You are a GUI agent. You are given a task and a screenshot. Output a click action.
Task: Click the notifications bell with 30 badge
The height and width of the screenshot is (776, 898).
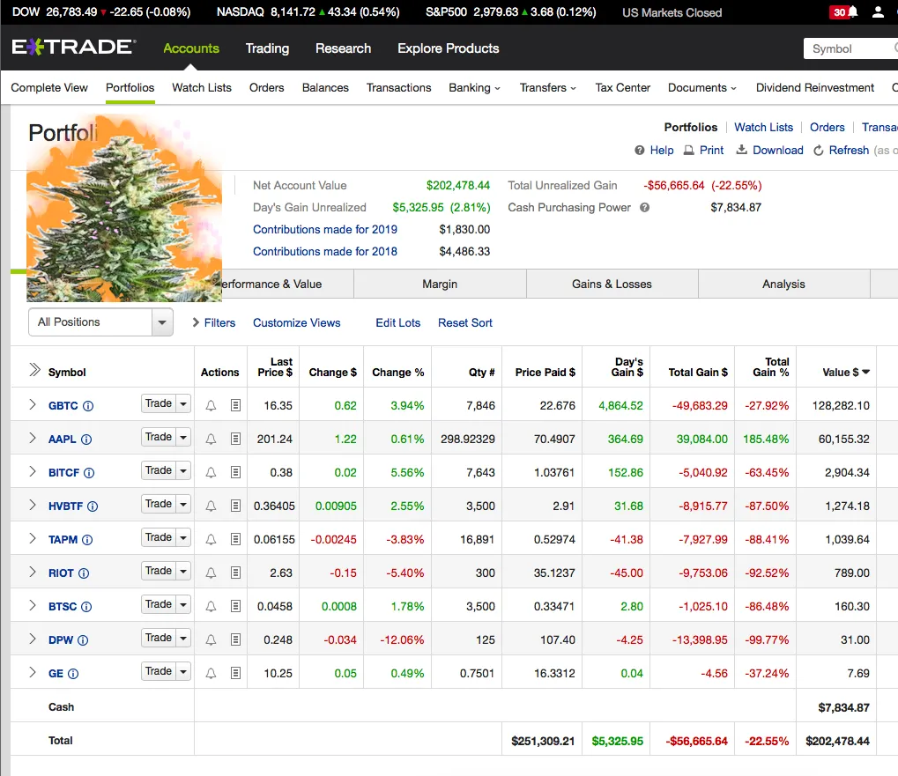[x=844, y=12]
